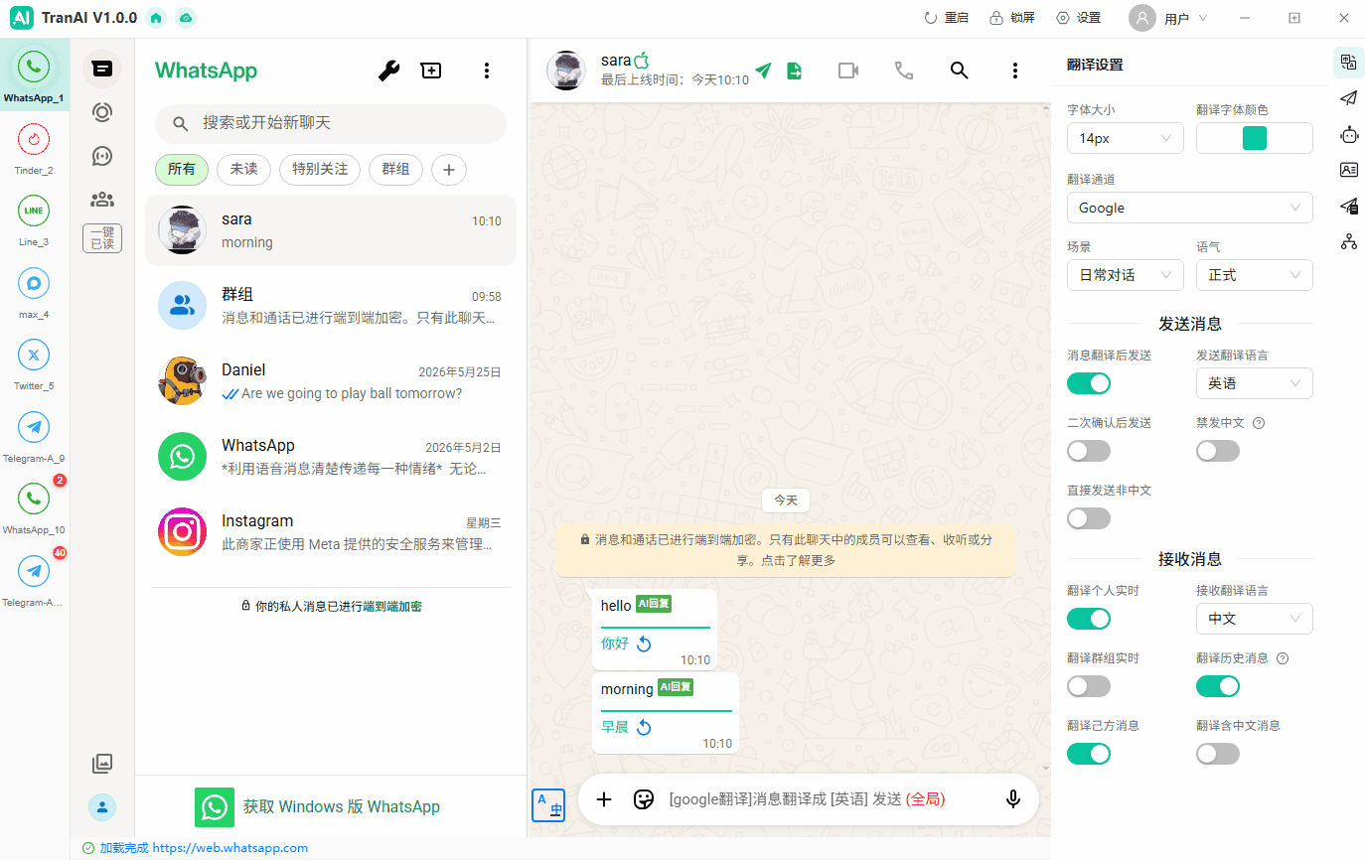Open the 接收翻译语言 中文 dropdown

[1255, 619]
